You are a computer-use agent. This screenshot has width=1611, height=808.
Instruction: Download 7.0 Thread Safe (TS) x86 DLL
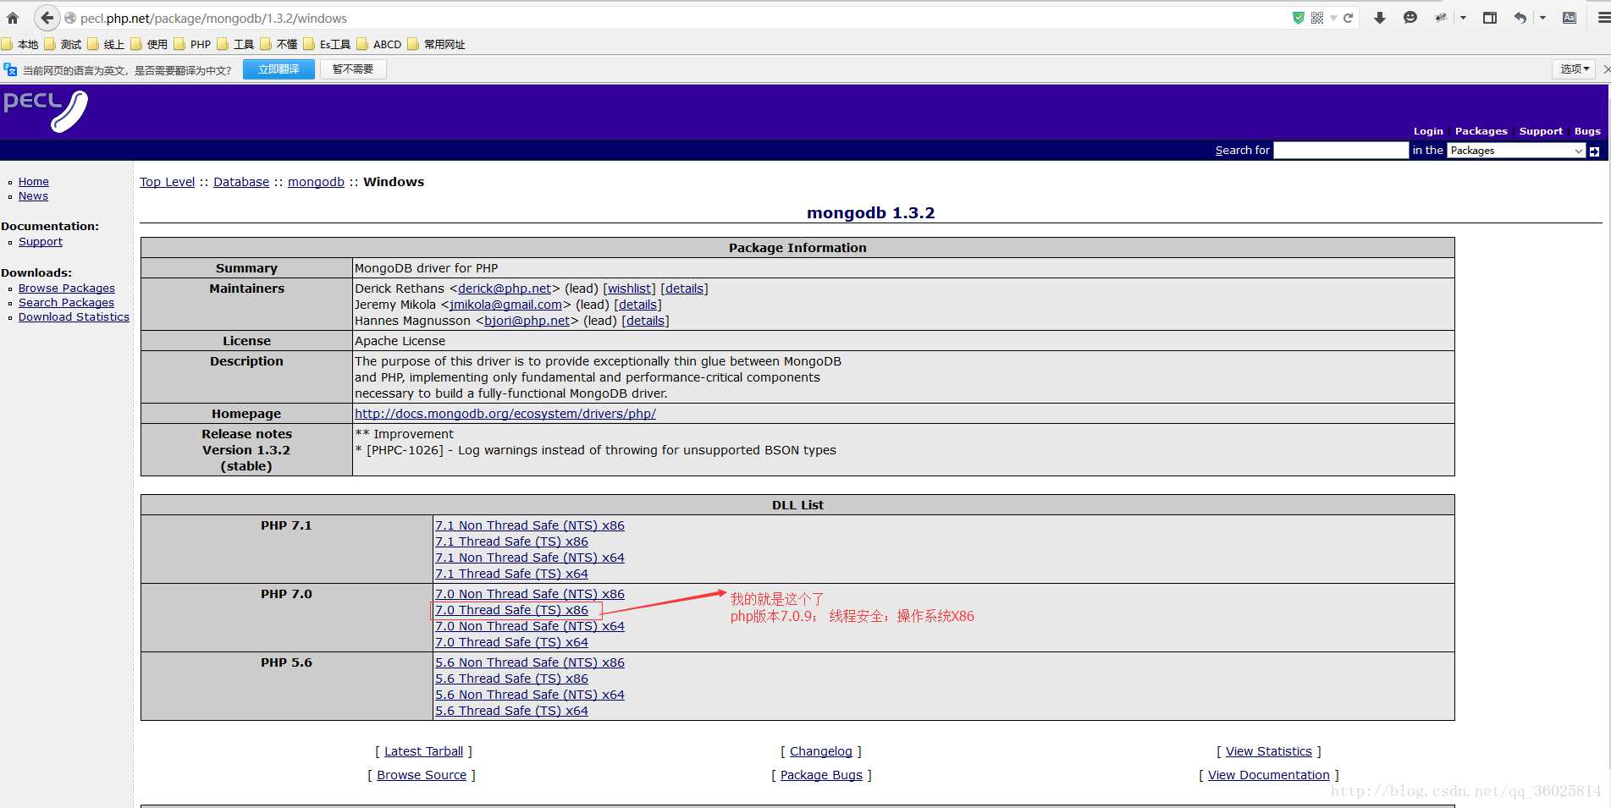tap(511, 610)
